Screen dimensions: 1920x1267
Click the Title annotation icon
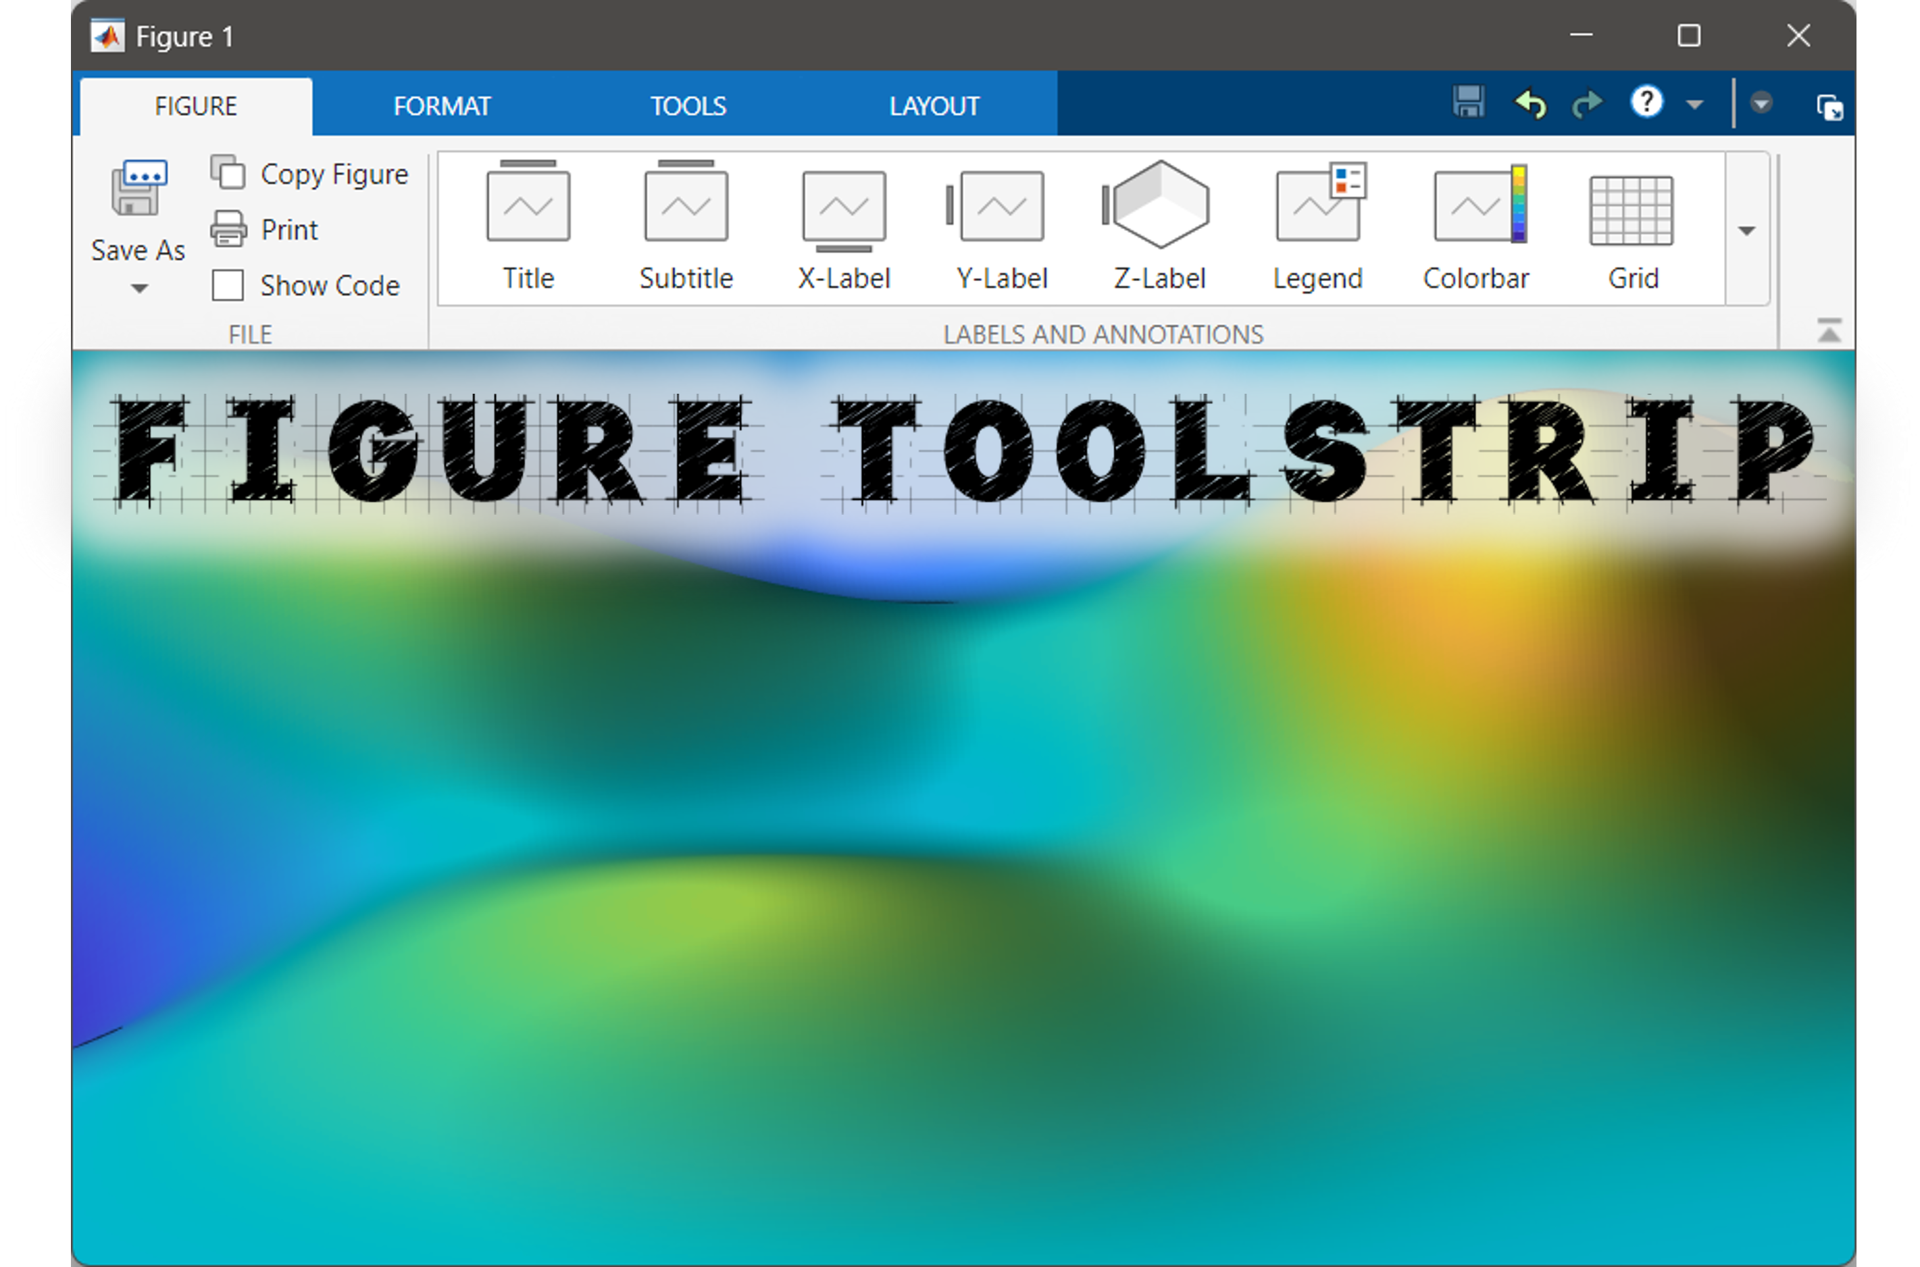click(528, 205)
